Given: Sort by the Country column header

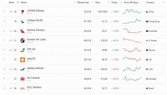Looking at the screenshot, I should (150, 2).
